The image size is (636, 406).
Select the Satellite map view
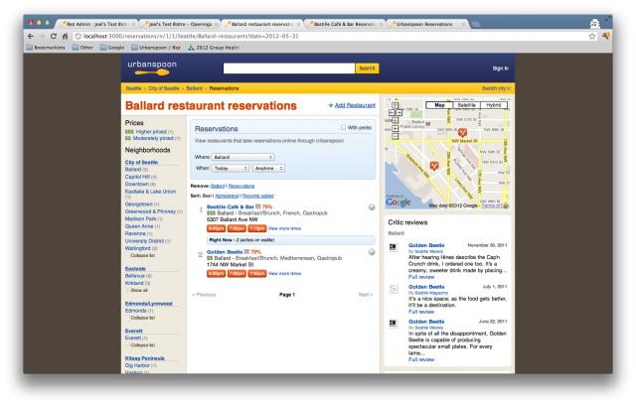point(466,105)
